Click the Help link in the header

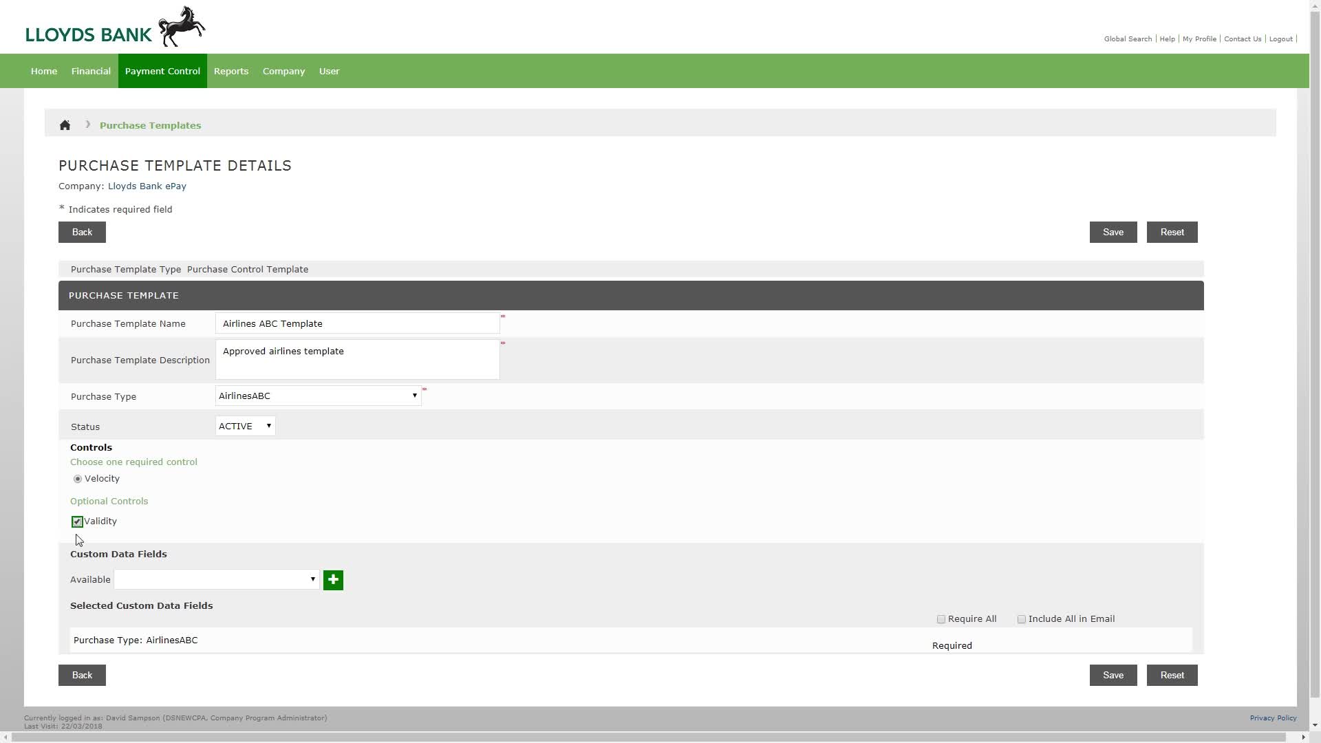point(1168,39)
